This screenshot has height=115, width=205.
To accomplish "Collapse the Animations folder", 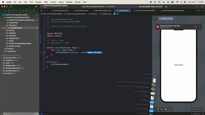I will pos(5,25).
